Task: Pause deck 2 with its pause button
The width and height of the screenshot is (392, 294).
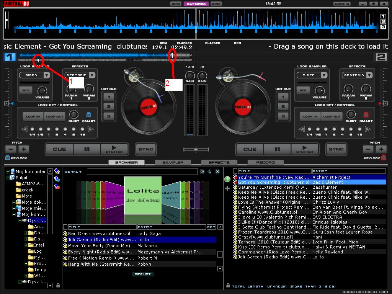Action: coord(277,149)
